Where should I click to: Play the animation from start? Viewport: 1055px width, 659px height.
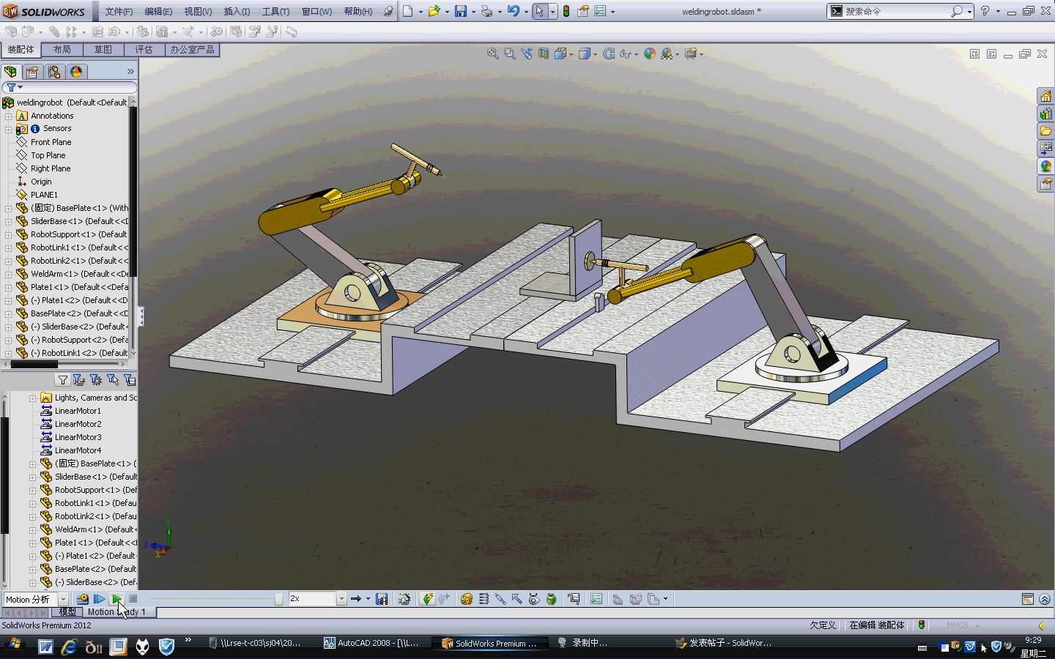(100, 599)
